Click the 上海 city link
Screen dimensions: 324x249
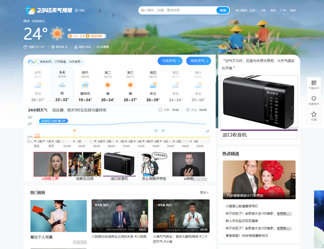(x=263, y=10)
